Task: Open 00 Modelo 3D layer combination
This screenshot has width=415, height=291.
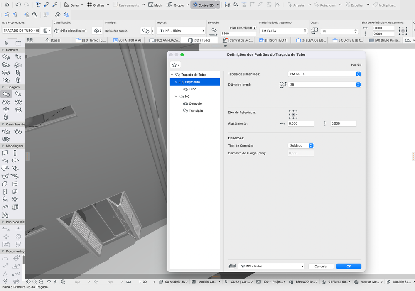Action: pyautogui.click(x=174, y=282)
